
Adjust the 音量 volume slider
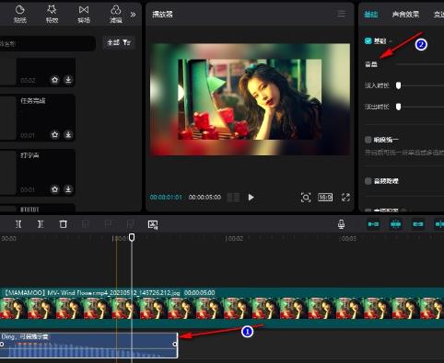tap(420, 64)
